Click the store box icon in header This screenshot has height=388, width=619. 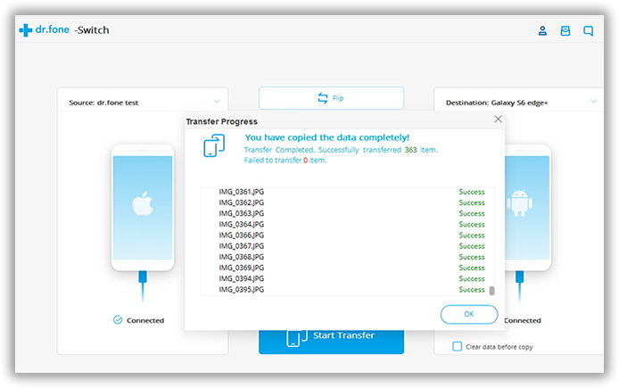coord(565,30)
